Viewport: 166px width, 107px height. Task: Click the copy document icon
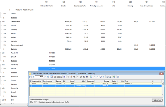84,77
